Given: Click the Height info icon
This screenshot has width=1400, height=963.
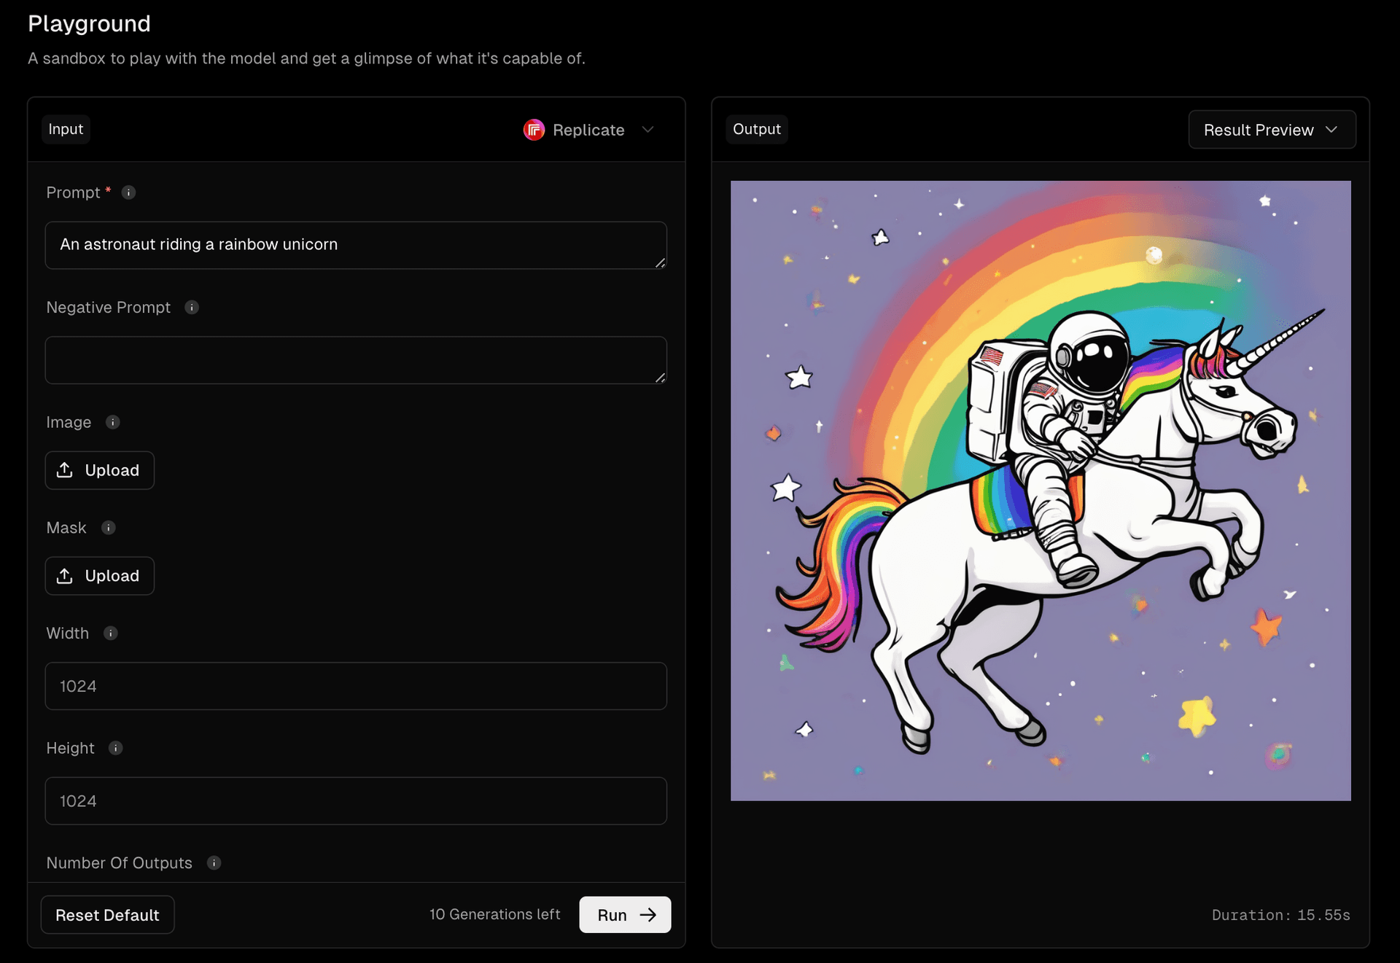Looking at the screenshot, I should pyautogui.click(x=116, y=748).
